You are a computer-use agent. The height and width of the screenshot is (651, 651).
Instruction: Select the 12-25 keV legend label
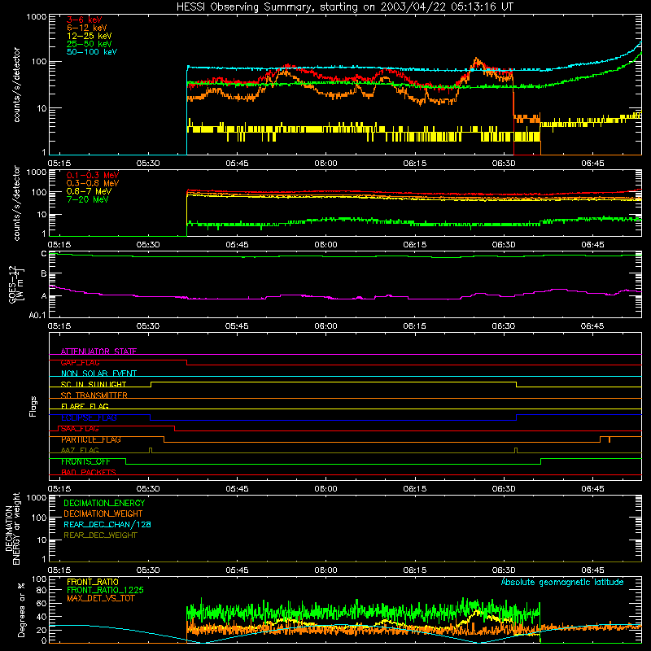coord(90,36)
